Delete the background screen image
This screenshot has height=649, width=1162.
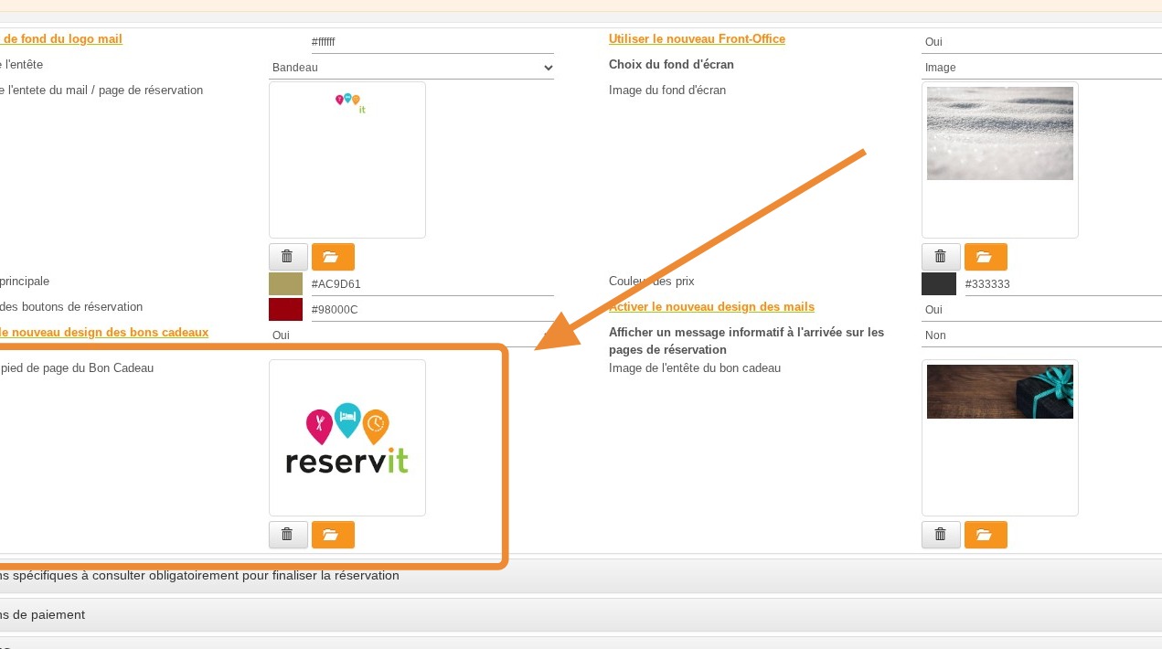tap(941, 257)
